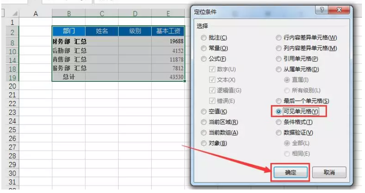This screenshot has height=193, width=365.
Task: Click the 后勤部 汇总 cell
Action: point(68,50)
